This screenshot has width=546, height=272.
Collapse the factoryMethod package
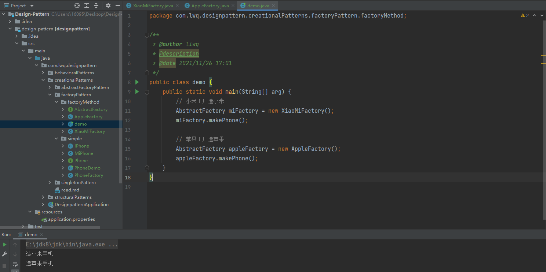57,102
